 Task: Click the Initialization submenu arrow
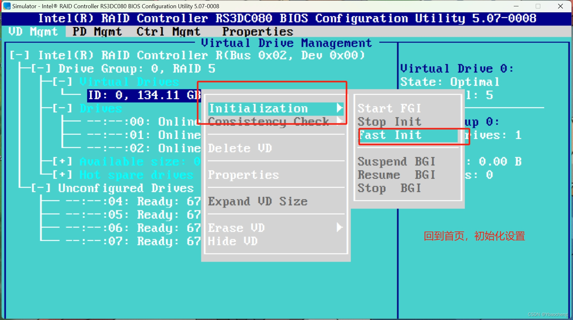coord(340,108)
